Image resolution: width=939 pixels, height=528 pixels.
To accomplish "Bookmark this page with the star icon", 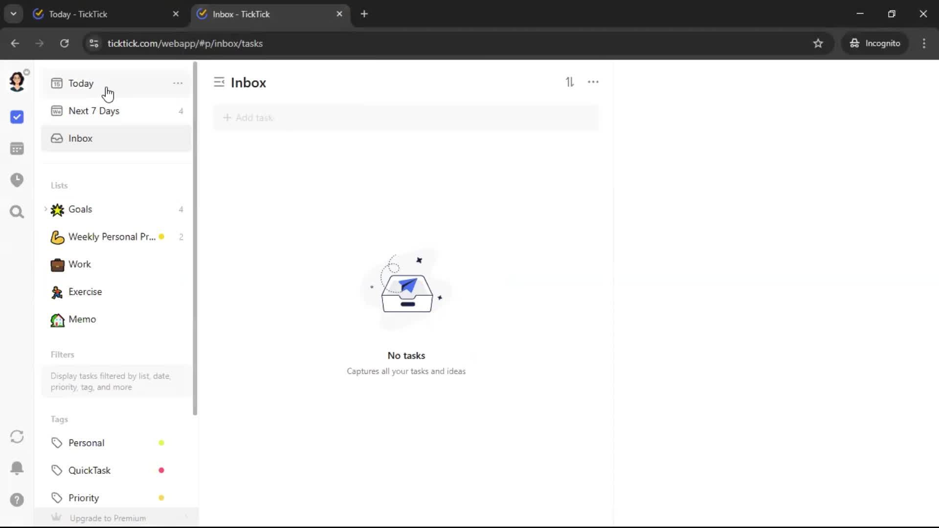I will 818,43.
